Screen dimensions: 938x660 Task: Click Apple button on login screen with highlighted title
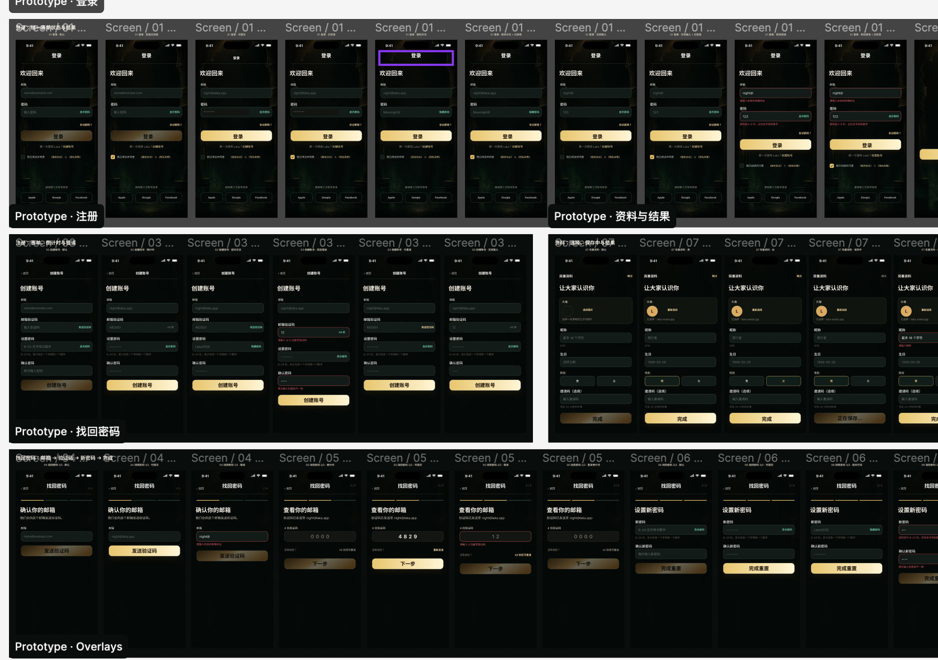tap(391, 198)
